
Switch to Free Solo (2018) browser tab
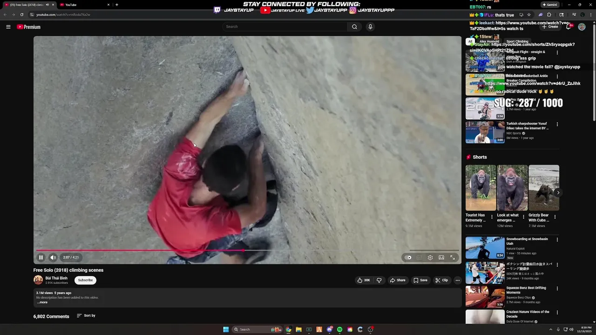point(29,5)
